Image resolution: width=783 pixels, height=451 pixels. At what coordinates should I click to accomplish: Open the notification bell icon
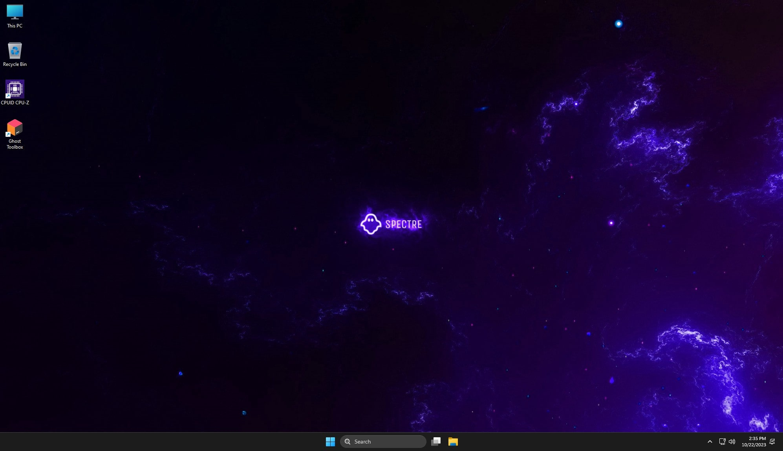pos(772,442)
